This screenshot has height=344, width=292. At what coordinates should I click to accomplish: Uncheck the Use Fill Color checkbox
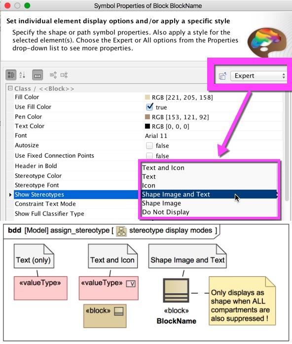[x=149, y=107]
